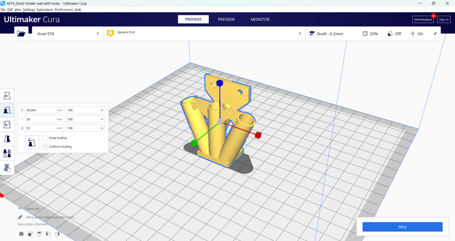
Task: Select the Support Blocker tool
Action: (x=7, y=167)
